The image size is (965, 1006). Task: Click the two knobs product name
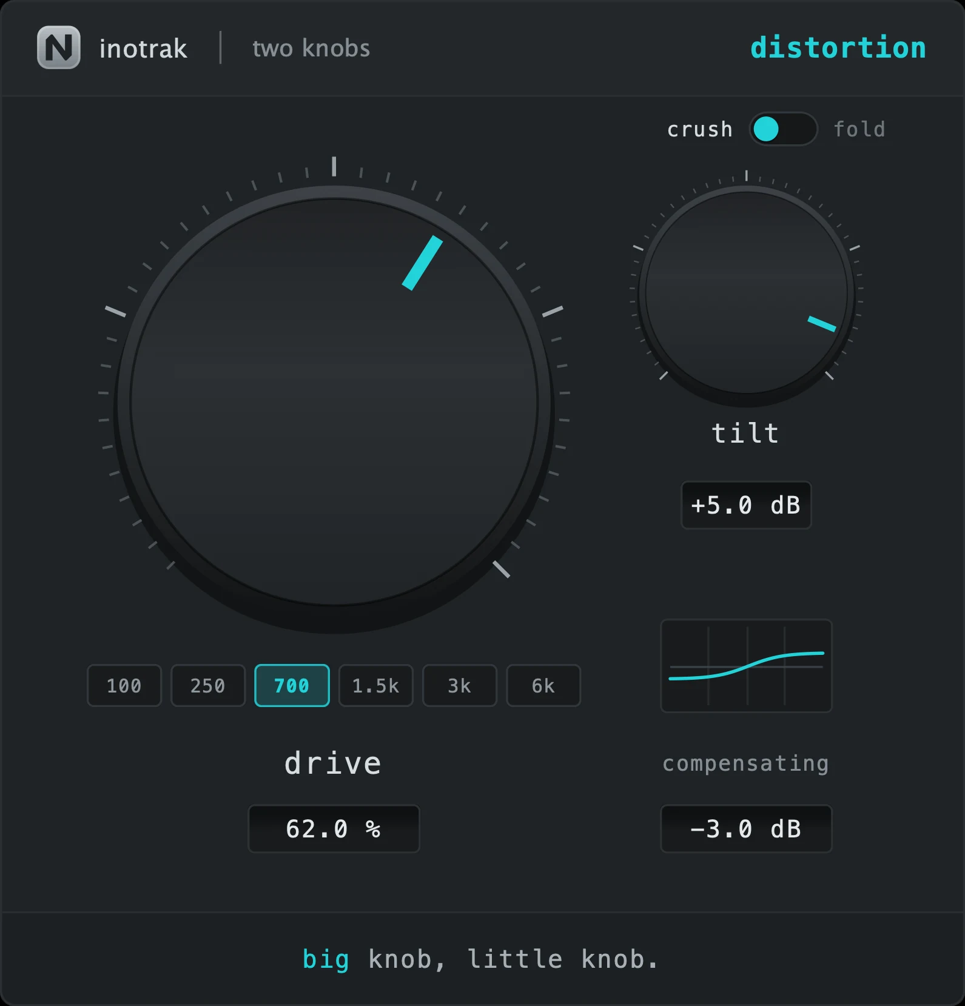(x=311, y=49)
